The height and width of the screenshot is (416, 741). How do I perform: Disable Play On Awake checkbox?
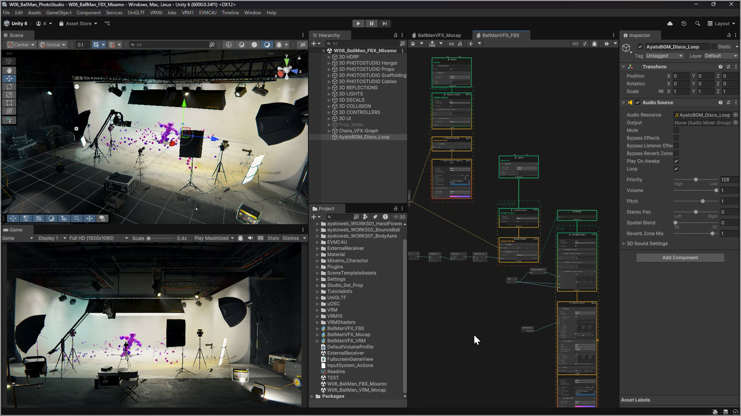pyautogui.click(x=676, y=161)
